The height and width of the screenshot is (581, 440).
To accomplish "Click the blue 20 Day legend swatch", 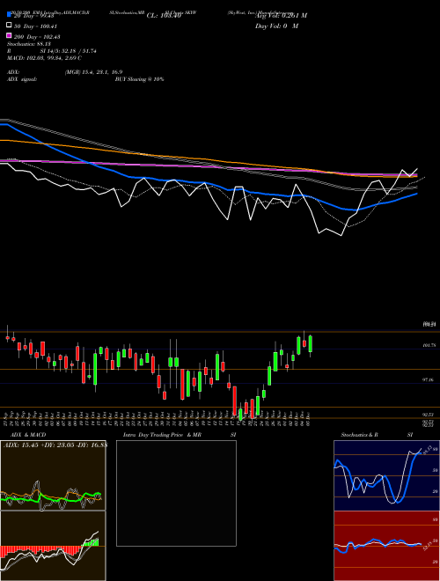I will pos(9,14).
